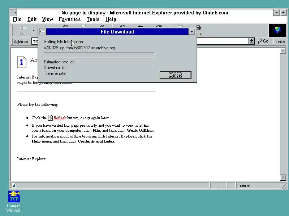Screen dimensions: 289x216
Task: Open the View menu
Action: [48, 19]
